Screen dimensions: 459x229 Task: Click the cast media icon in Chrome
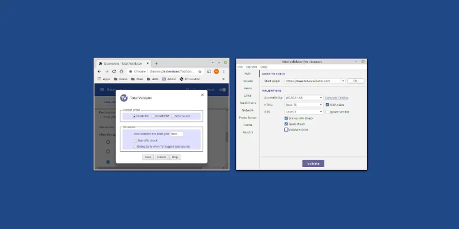pyautogui.click(x=209, y=72)
